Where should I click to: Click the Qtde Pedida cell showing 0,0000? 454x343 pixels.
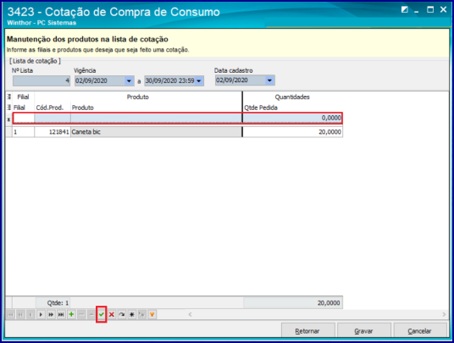[292, 118]
